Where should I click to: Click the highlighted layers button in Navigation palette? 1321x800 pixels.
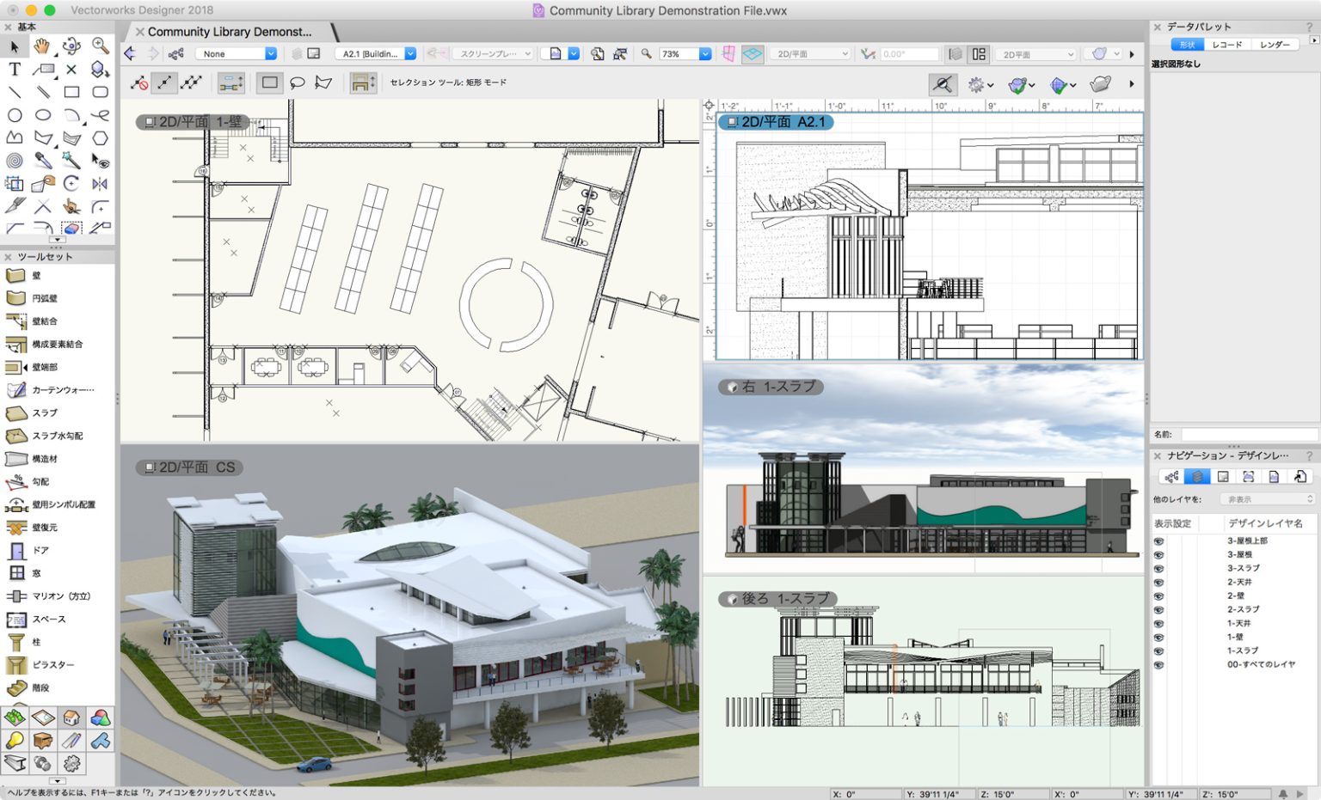click(1195, 477)
